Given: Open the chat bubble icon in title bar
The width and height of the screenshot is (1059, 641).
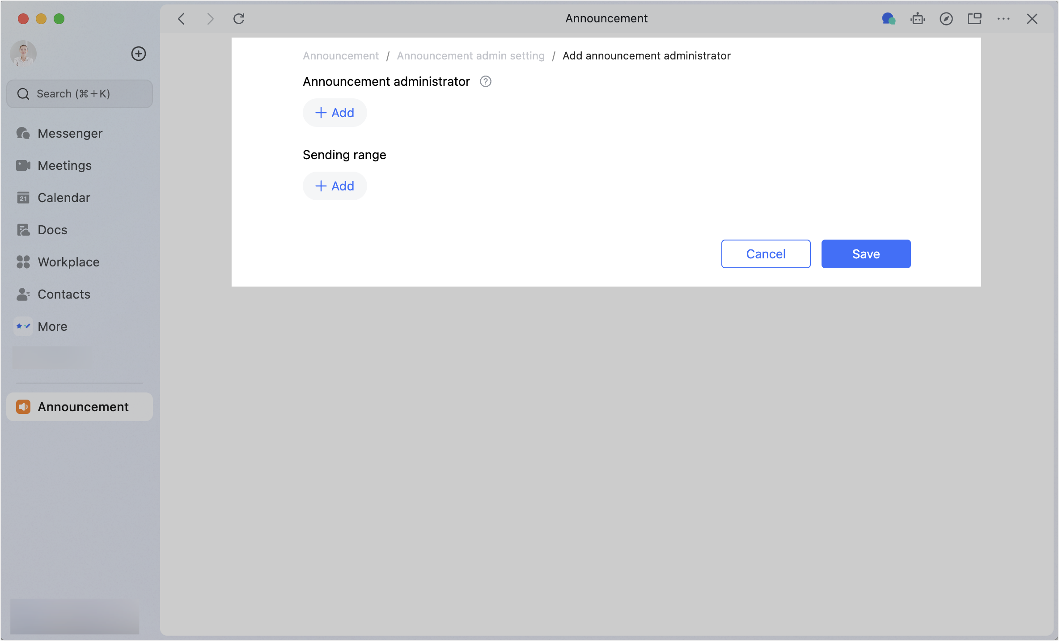Looking at the screenshot, I should [889, 19].
